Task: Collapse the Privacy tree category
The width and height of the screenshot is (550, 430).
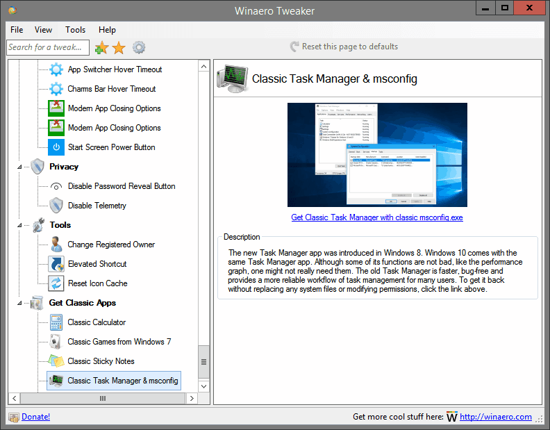Action: [x=19, y=167]
